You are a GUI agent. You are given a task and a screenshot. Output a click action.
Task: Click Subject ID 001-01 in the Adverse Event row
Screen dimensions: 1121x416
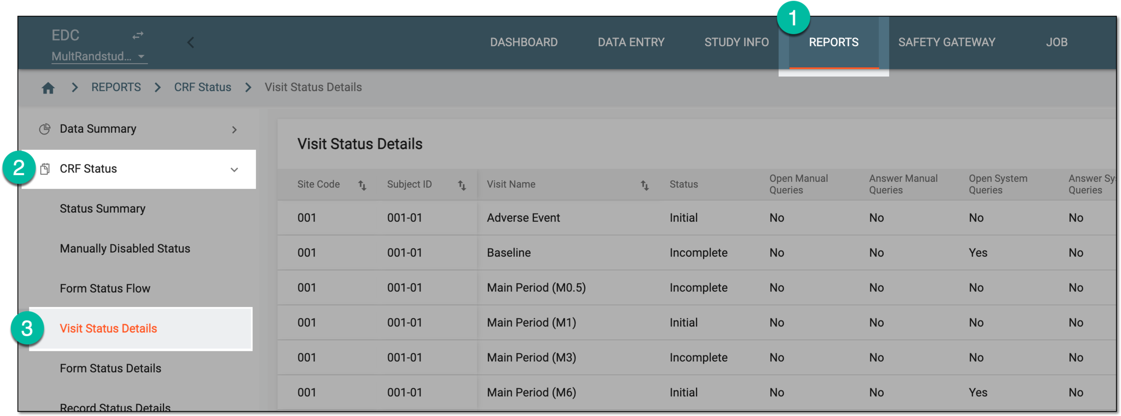(404, 218)
